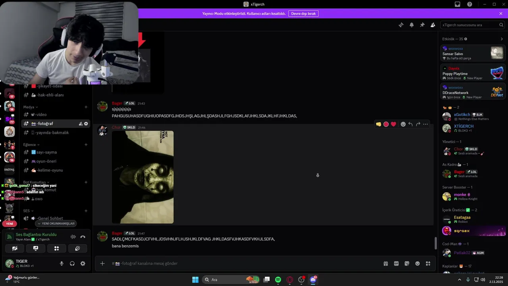The image size is (508, 286).
Task: Collapse the Medya category
Action: pos(31,107)
